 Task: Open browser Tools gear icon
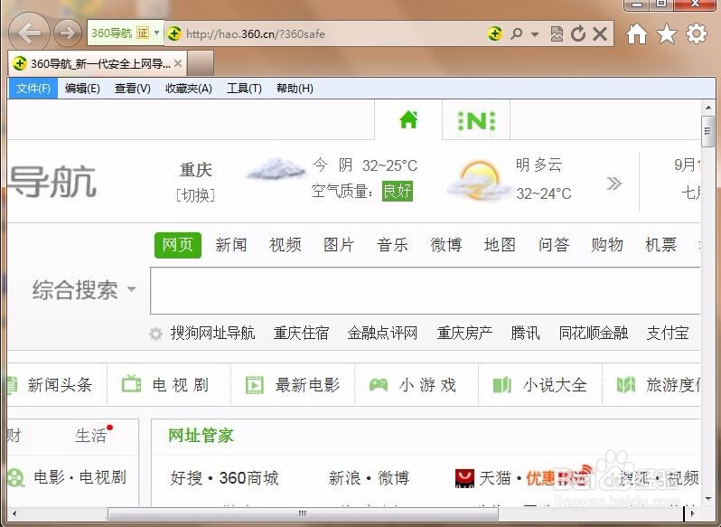pos(697,33)
